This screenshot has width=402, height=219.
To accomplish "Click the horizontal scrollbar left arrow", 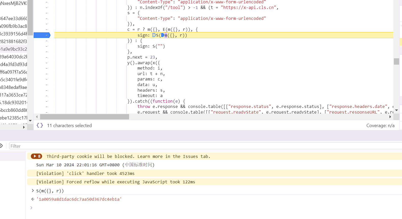I will click(x=37, y=117).
